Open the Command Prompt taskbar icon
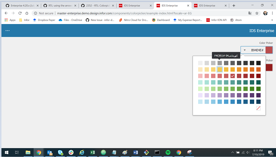 pos(157,152)
